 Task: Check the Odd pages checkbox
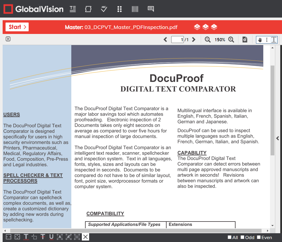click(243, 237)
